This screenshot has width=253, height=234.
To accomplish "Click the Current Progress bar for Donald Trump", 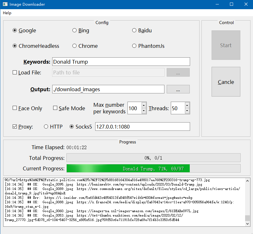I will pos(153,168).
